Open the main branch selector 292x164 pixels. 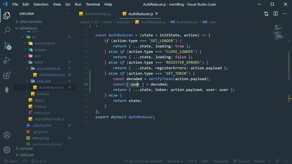coord(11,161)
